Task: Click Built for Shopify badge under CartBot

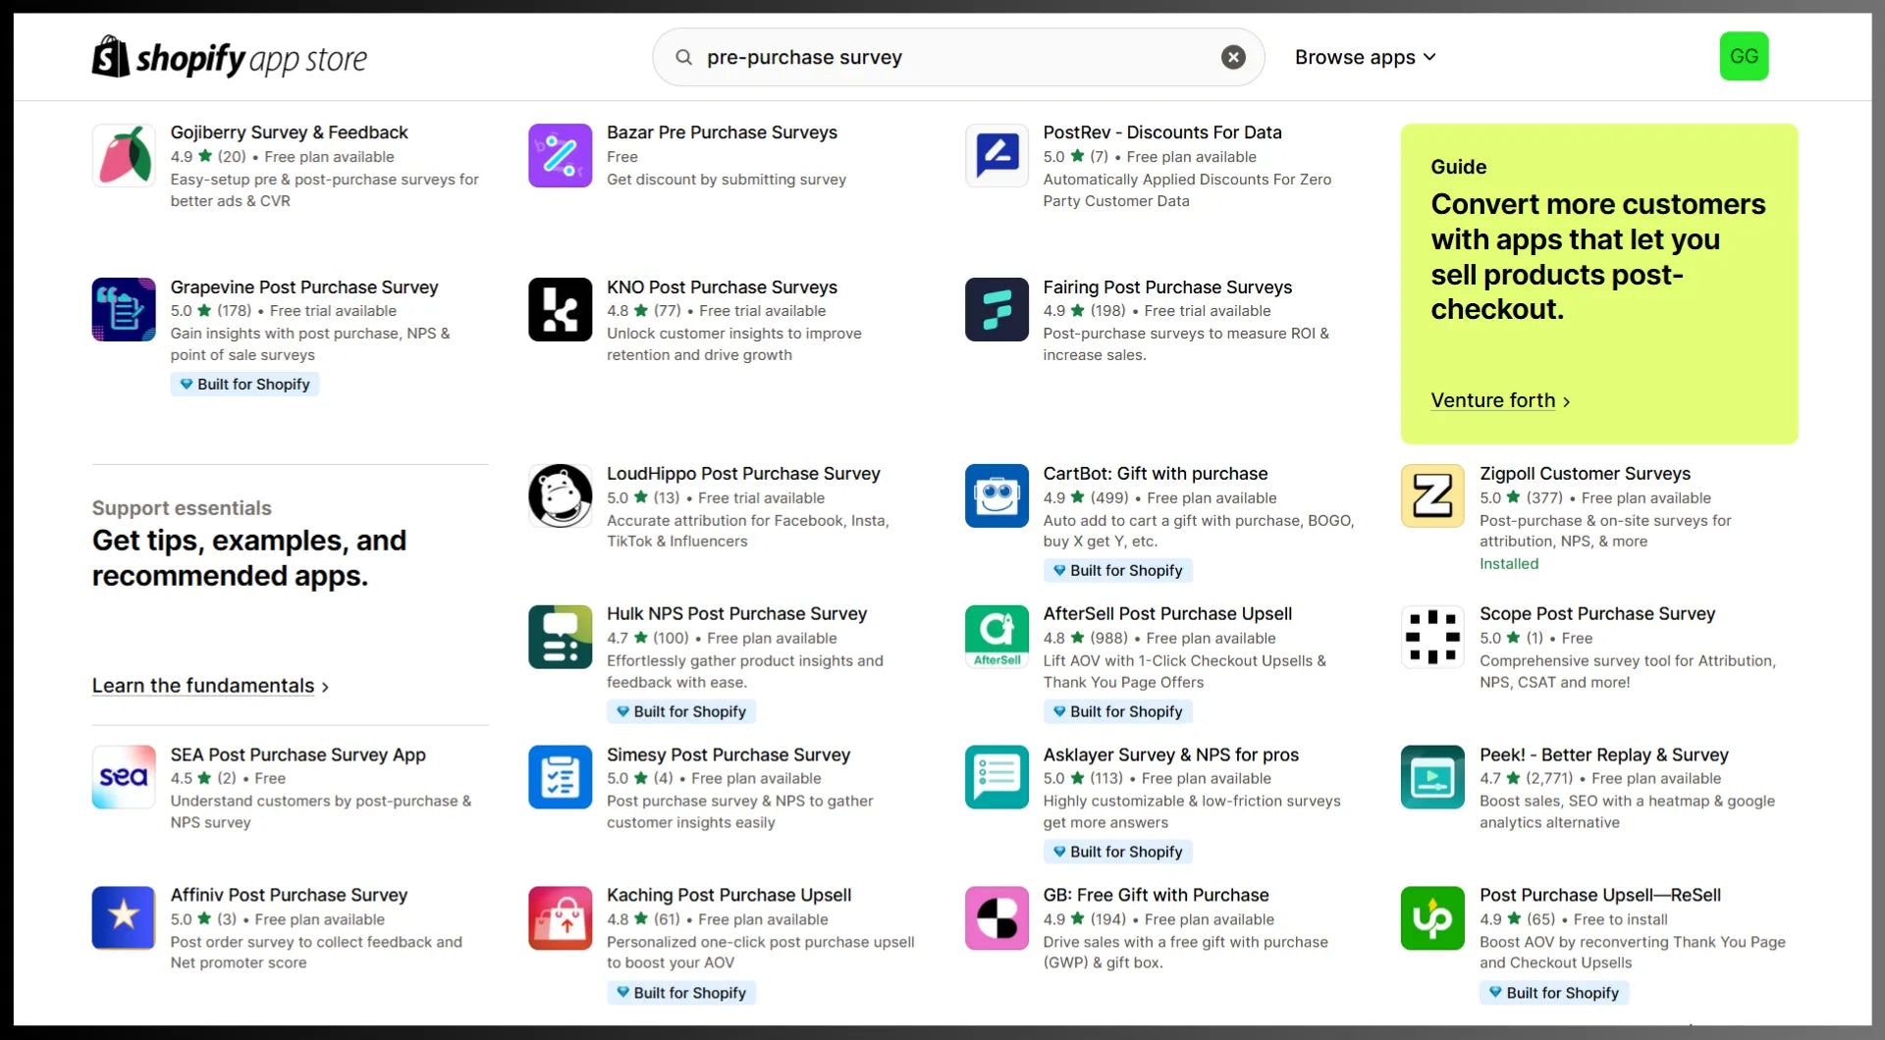Action: [1117, 571]
